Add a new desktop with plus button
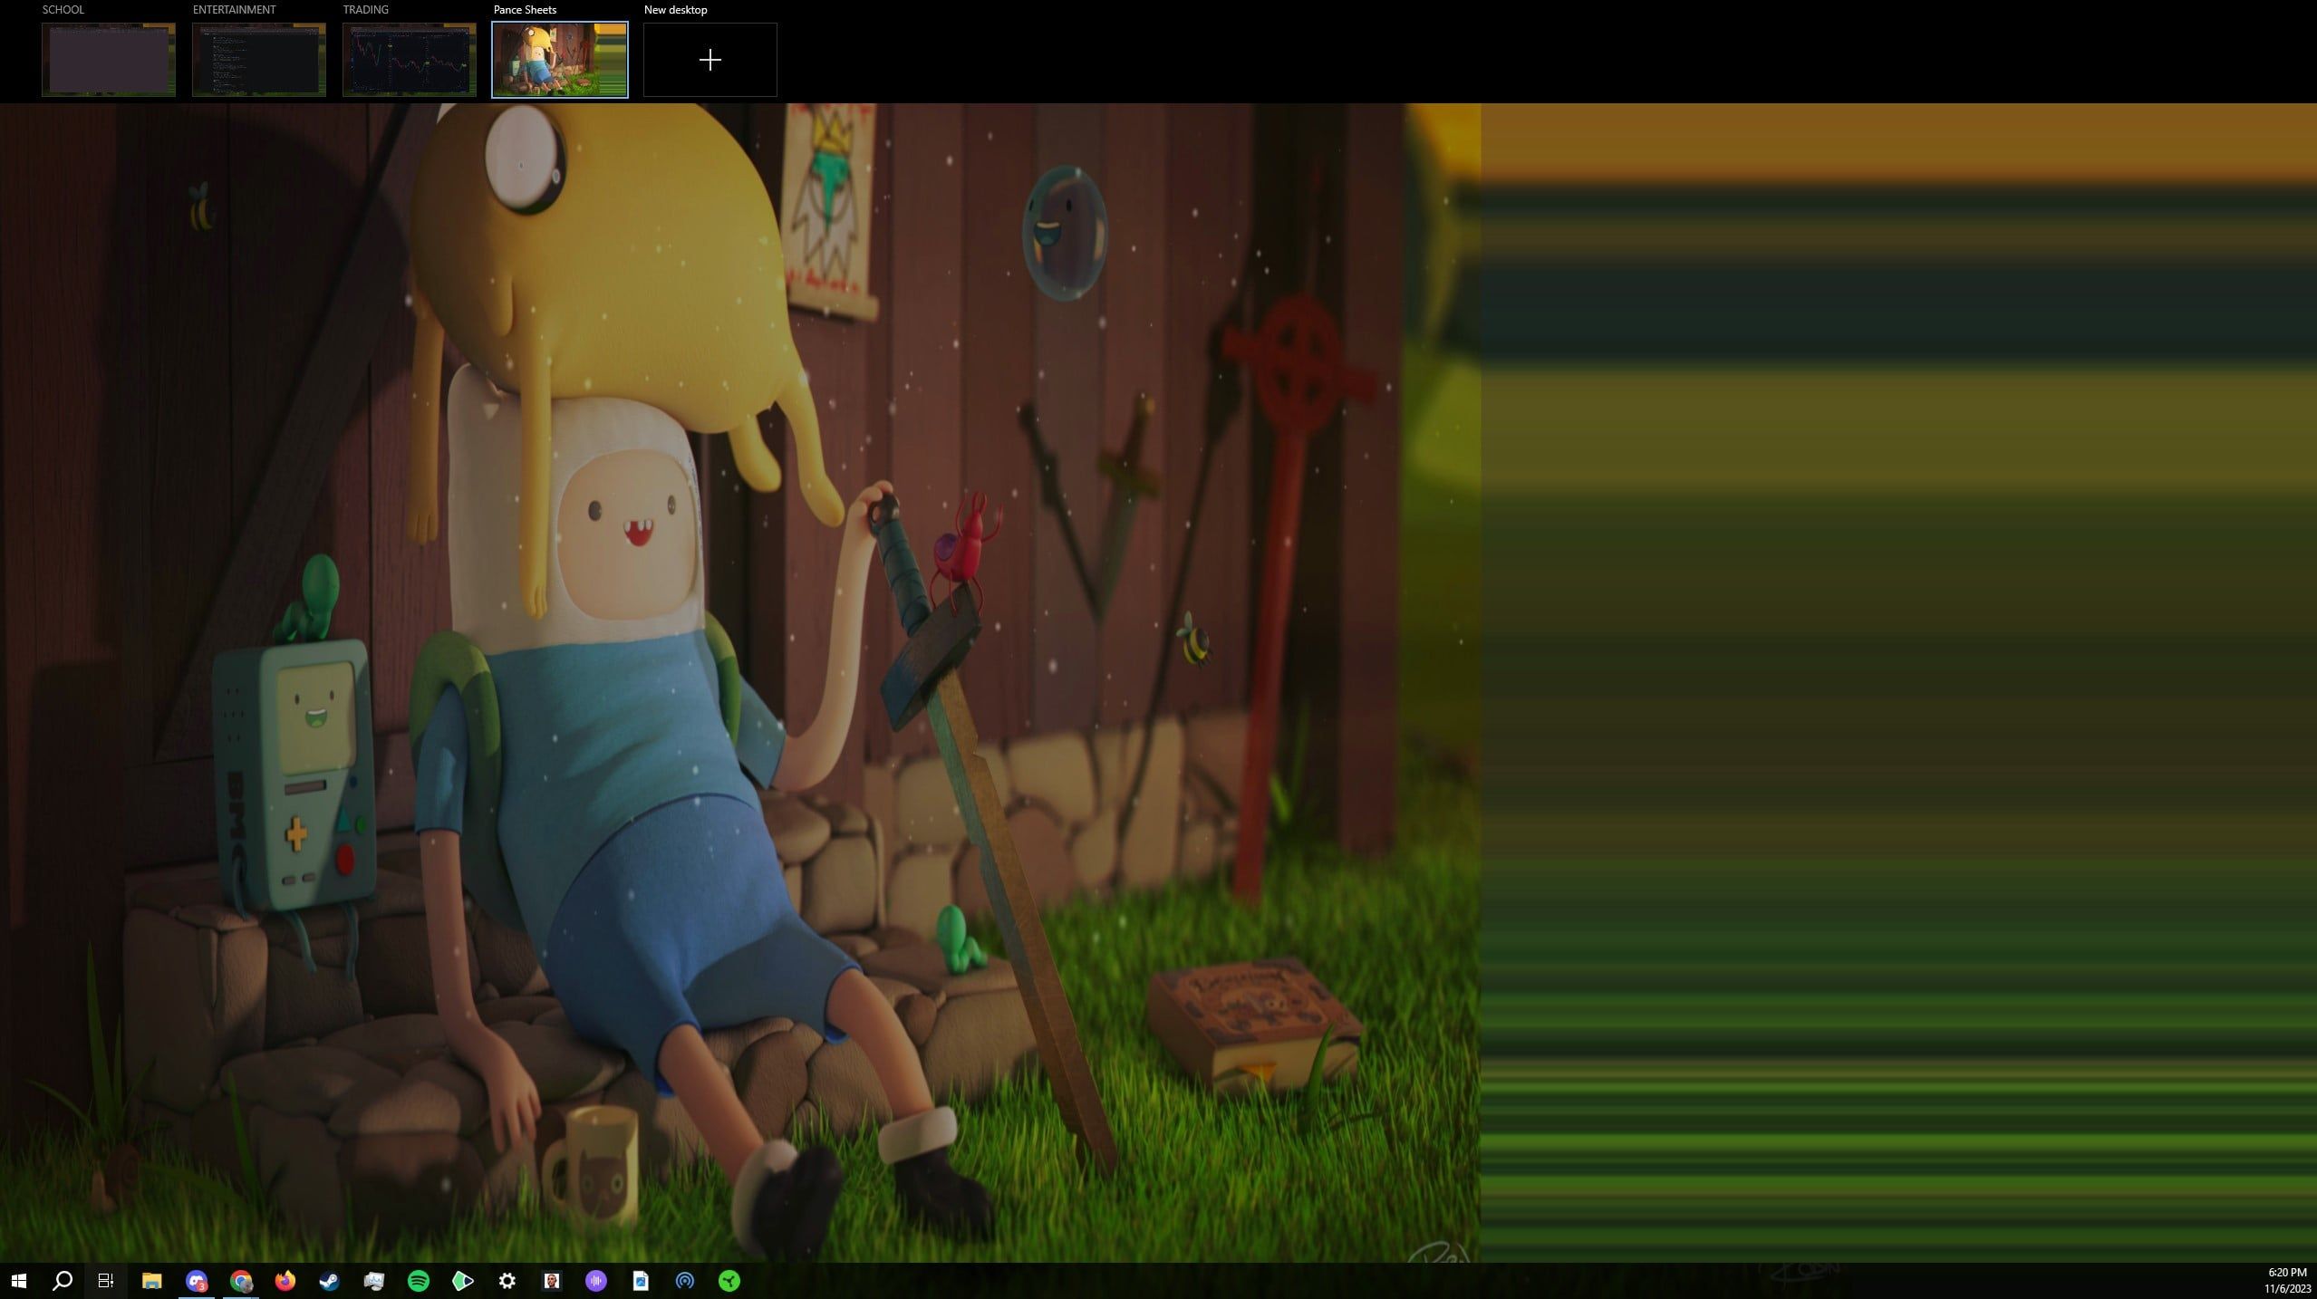The height and width of the screenshot is (1299, 2317). 710,60
